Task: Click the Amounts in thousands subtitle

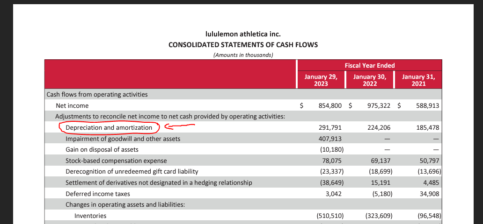Action: 243,55
